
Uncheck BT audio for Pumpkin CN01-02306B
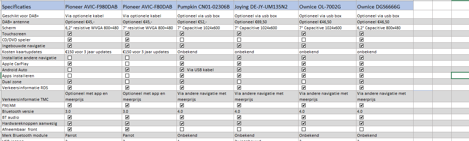point(182,117)
